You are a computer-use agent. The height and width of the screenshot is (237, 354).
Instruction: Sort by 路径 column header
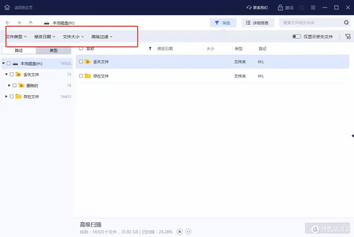tap(262, 48)
